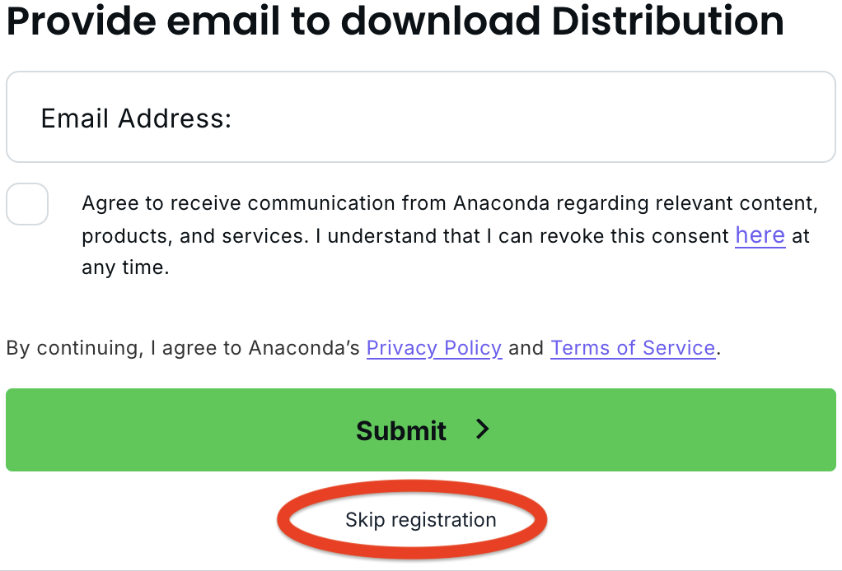Select the 'Provide email to download Distribution' heading
This screenshot has width=842, height=571.
tap(395, 21)
